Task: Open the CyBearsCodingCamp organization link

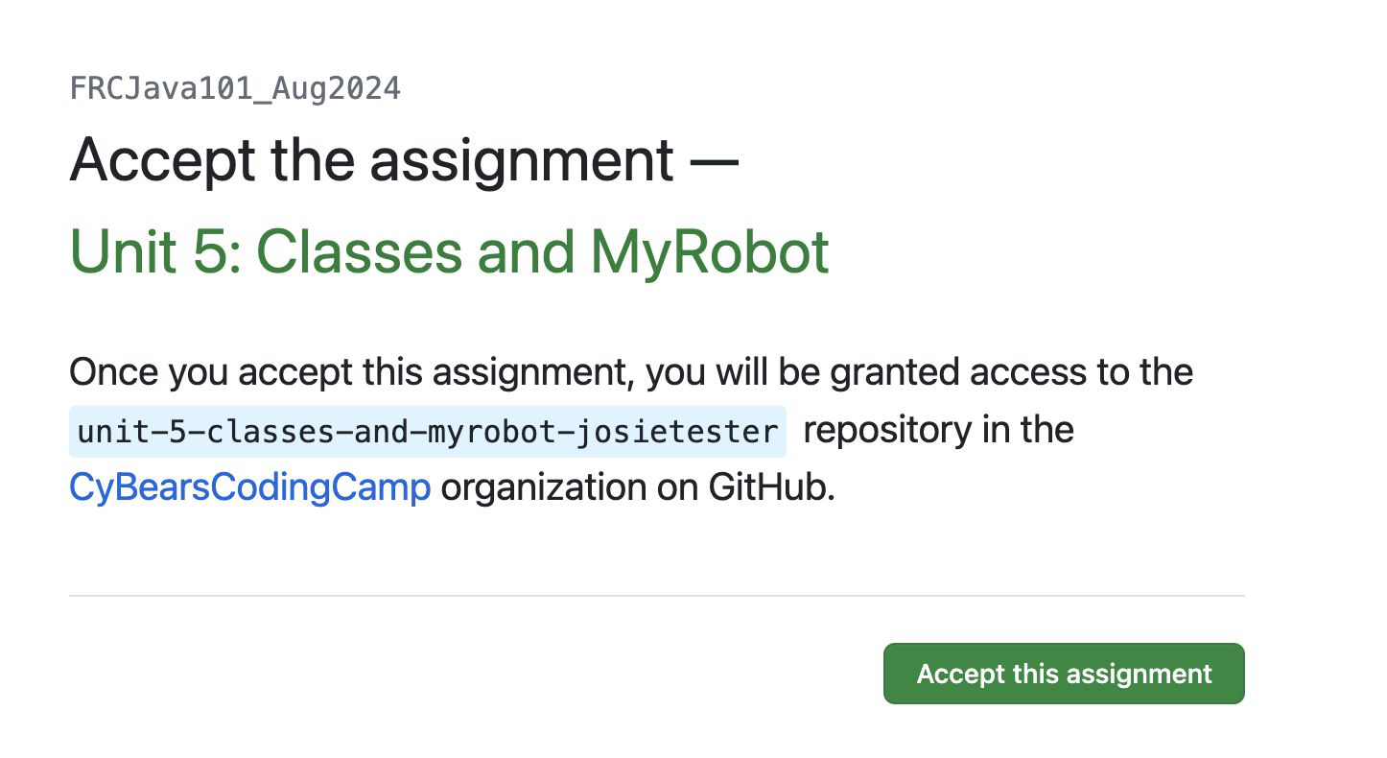Action: pos(249,488)
